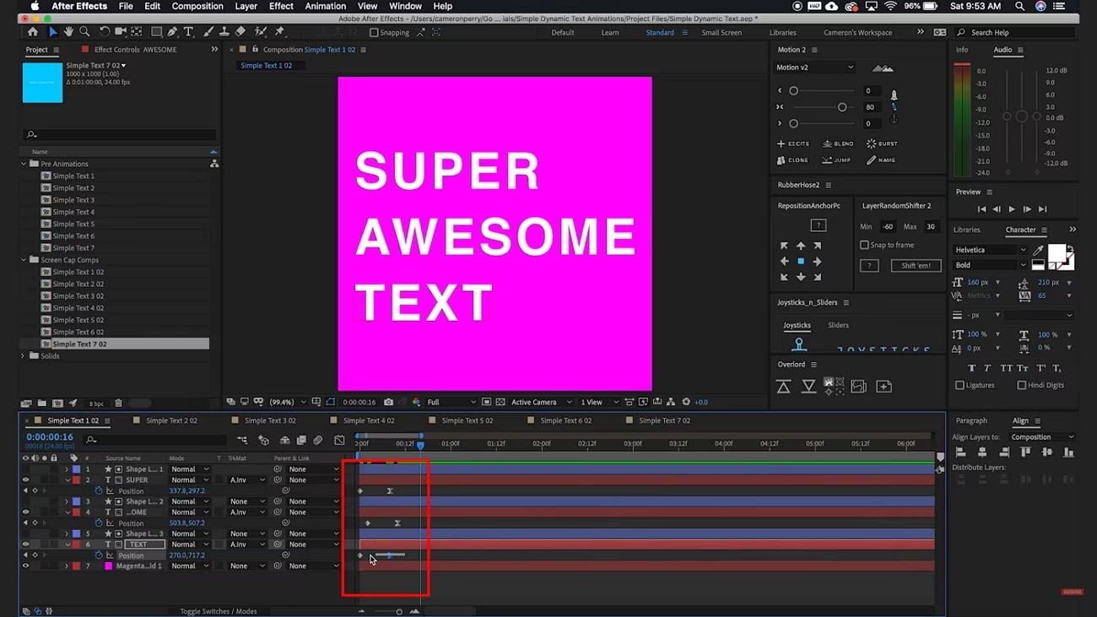1097x617 pixels.
Task: Hide the Magenta solid layer with its eye
Action: tap(25, 566)
